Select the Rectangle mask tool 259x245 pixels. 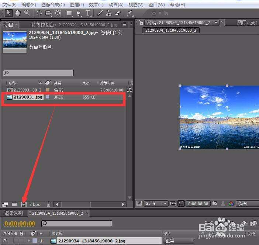click(69, 13)
